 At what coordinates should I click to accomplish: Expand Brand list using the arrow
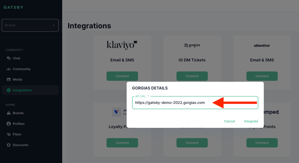pos(53,25)
